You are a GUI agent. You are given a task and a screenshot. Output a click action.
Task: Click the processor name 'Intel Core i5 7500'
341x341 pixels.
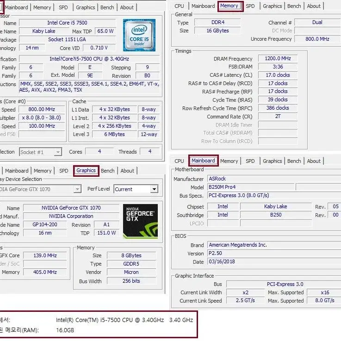[67, 23]
